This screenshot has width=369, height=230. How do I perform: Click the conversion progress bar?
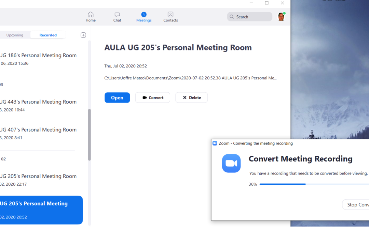[314, 184]
